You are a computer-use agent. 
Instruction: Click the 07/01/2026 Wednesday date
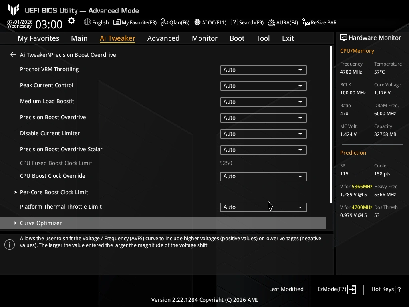20,24
